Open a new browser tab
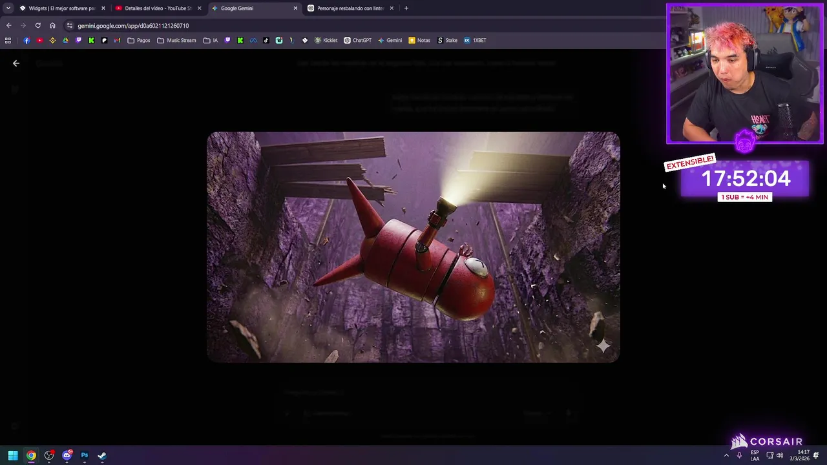This screenshot has width=827, height=465. (406, 8)
